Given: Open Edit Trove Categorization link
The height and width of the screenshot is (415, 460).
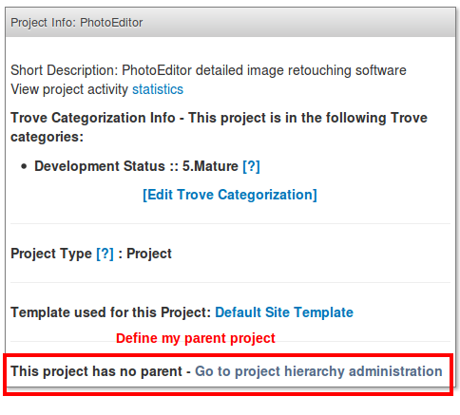Looking at the screenshot, I should pyautogui.click(x=230, y=195).
